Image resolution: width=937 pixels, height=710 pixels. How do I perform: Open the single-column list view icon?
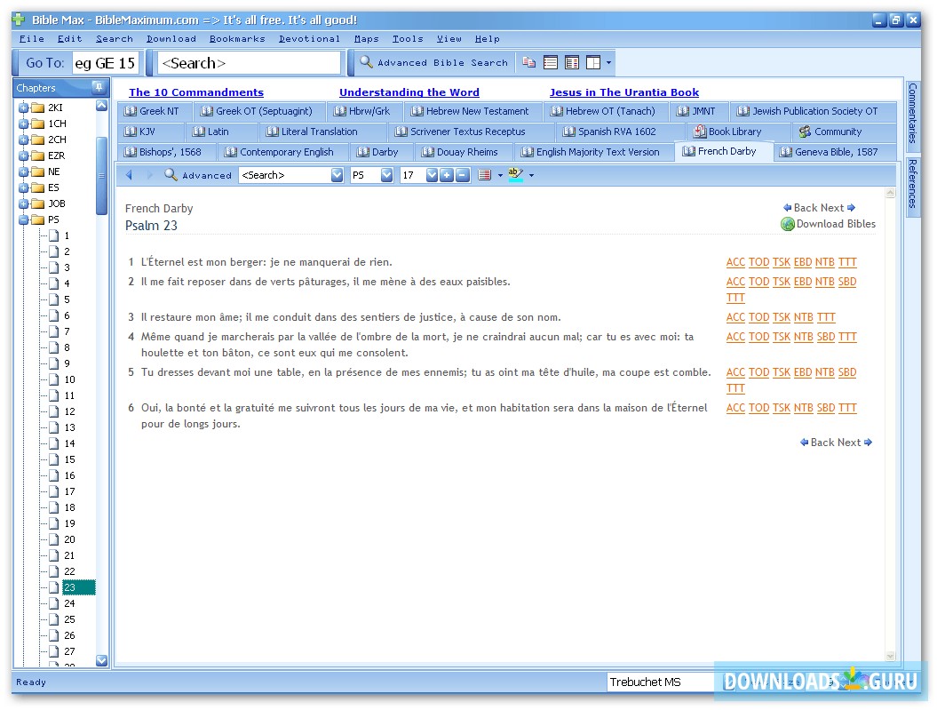coord(551,62)
